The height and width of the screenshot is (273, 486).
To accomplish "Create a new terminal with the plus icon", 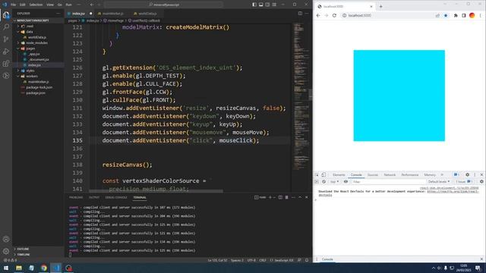I will (x=270, y=197).
